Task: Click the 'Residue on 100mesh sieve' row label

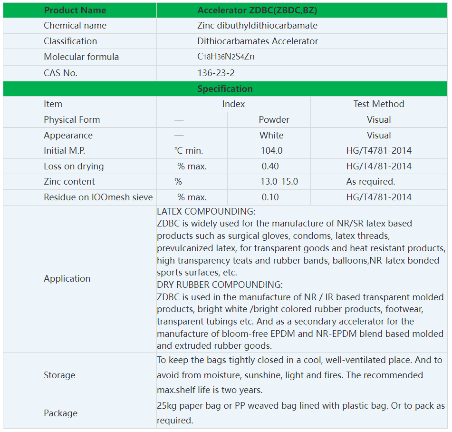Action: (x=98, y=197)
